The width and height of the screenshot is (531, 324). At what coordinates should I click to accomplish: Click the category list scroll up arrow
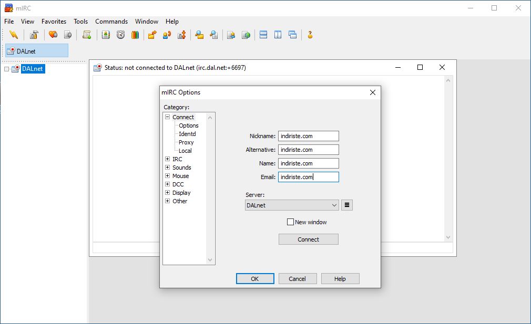click(210, 117)
